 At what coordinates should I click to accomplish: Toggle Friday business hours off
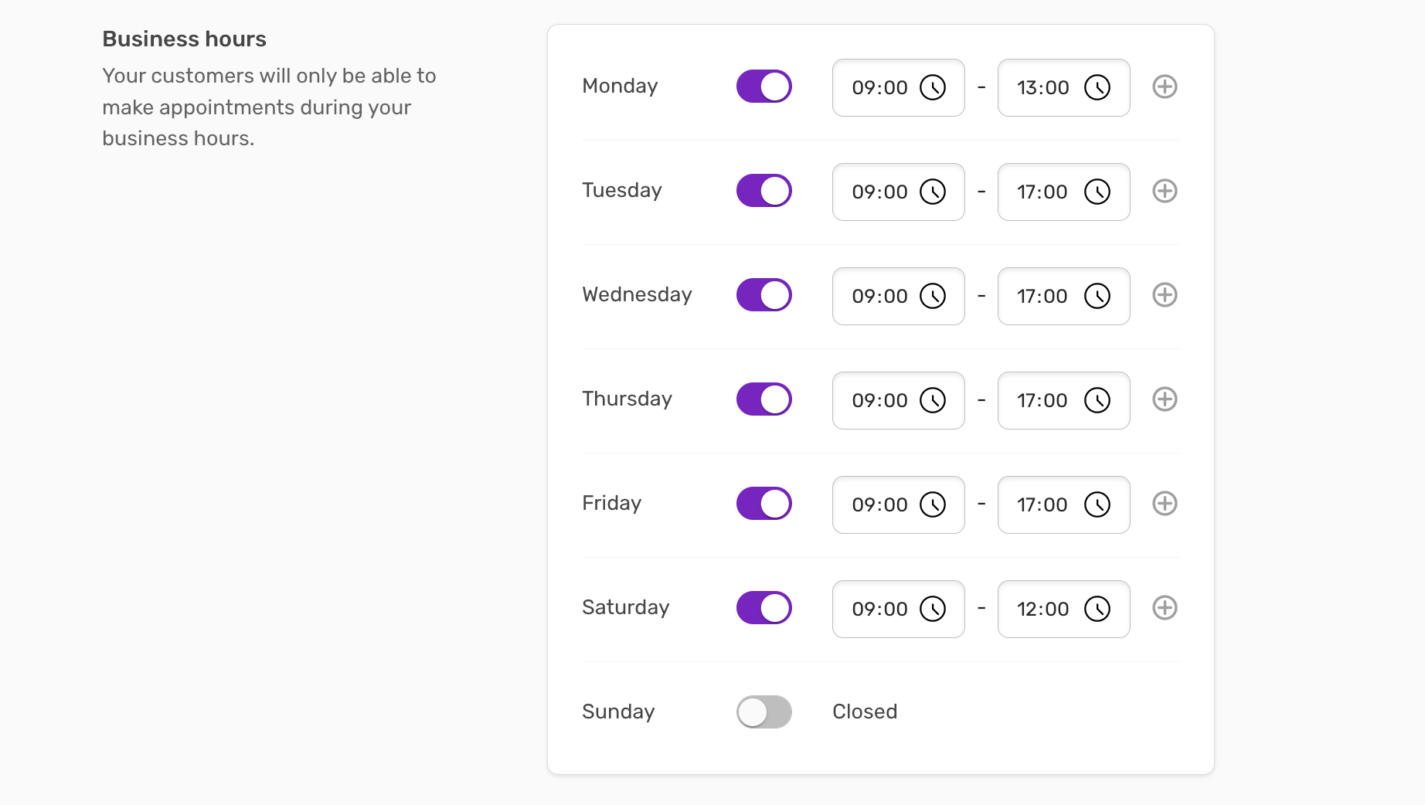pyautogui.click(x=764, y=504)
